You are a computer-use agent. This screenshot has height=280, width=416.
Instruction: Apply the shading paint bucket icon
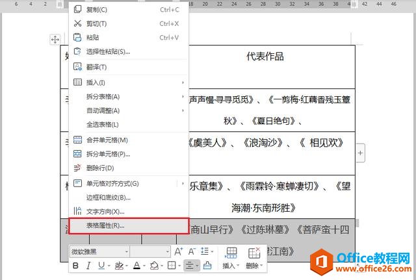click(x=154, y=266)
